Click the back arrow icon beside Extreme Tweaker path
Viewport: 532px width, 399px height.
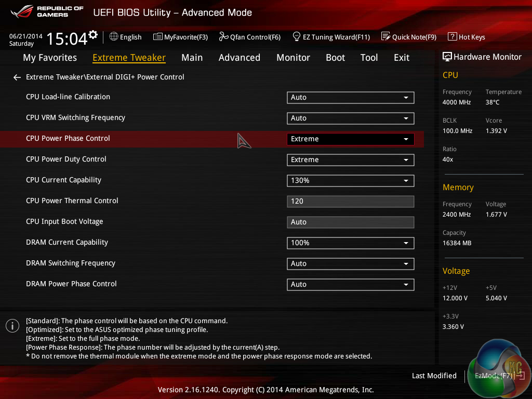[17, 77]
